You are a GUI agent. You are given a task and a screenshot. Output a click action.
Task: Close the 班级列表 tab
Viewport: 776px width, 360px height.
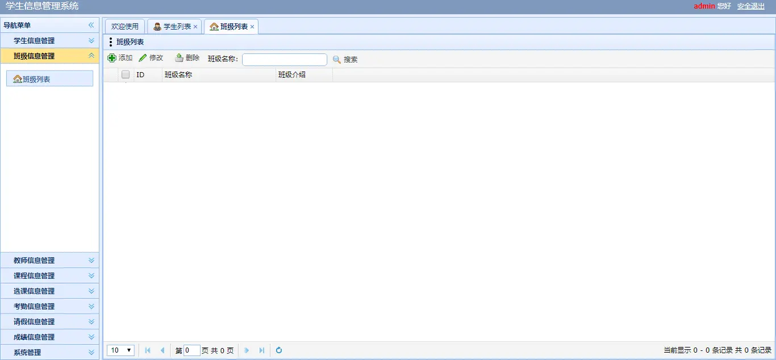click(252, 26)
